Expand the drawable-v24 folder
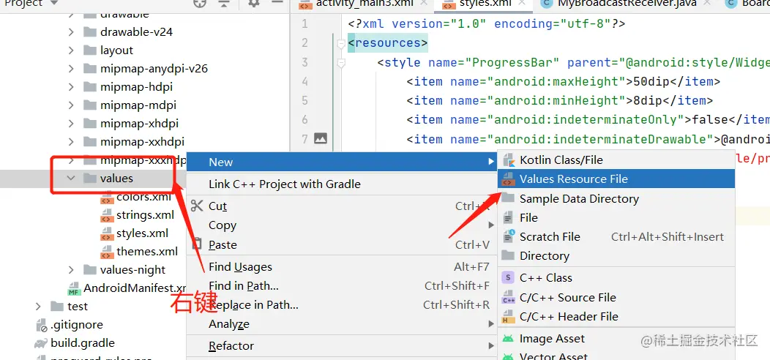This screenshot has height=360, width=770. pos(71,32)
